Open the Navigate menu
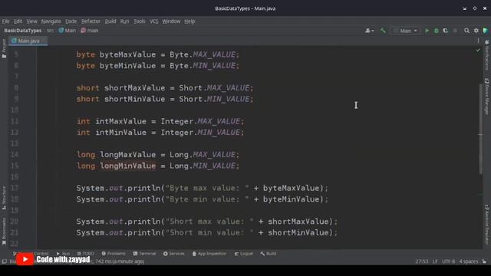Viewport: 491px width, 276px height. click(x=51, y=21)
